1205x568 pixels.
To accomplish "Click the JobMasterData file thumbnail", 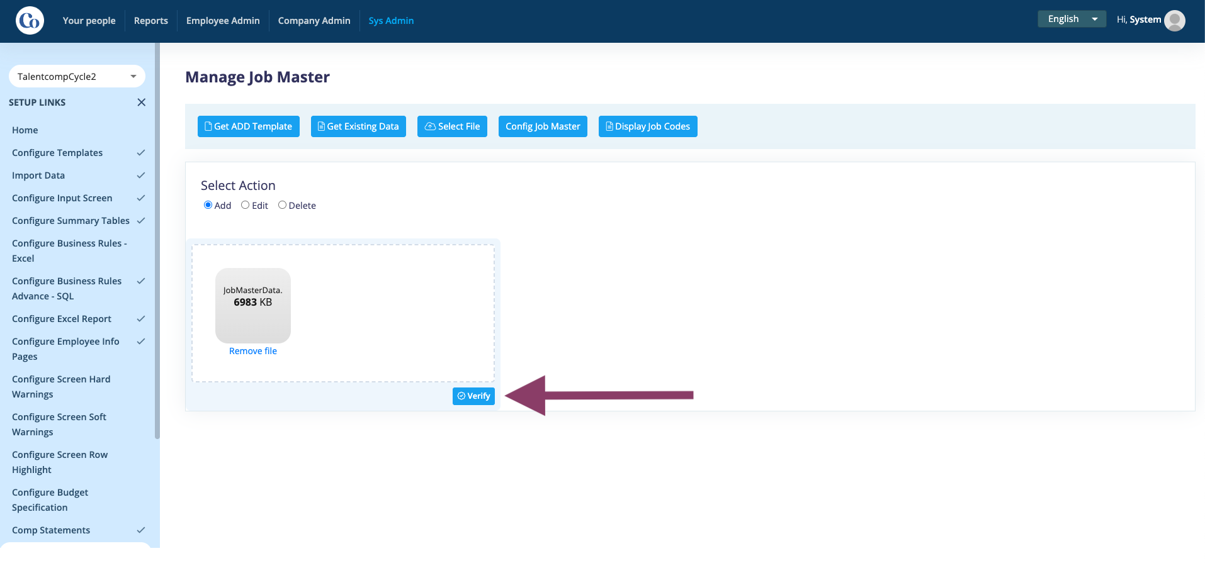I will (253, 306).
